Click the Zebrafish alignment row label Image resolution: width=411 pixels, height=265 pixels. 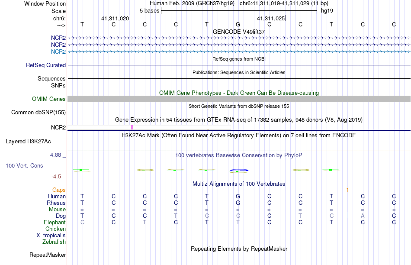(54, 242)
